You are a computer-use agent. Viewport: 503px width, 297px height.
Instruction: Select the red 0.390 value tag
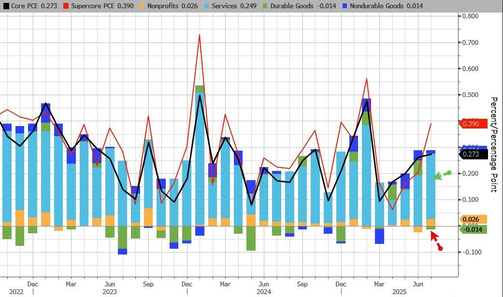[473, 124]
